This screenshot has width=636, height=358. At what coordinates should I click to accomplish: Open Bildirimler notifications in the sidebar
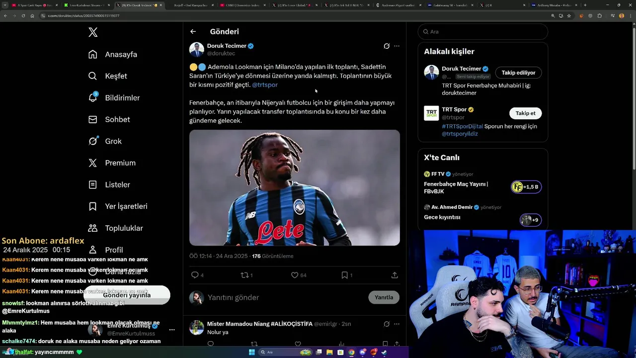114,98
